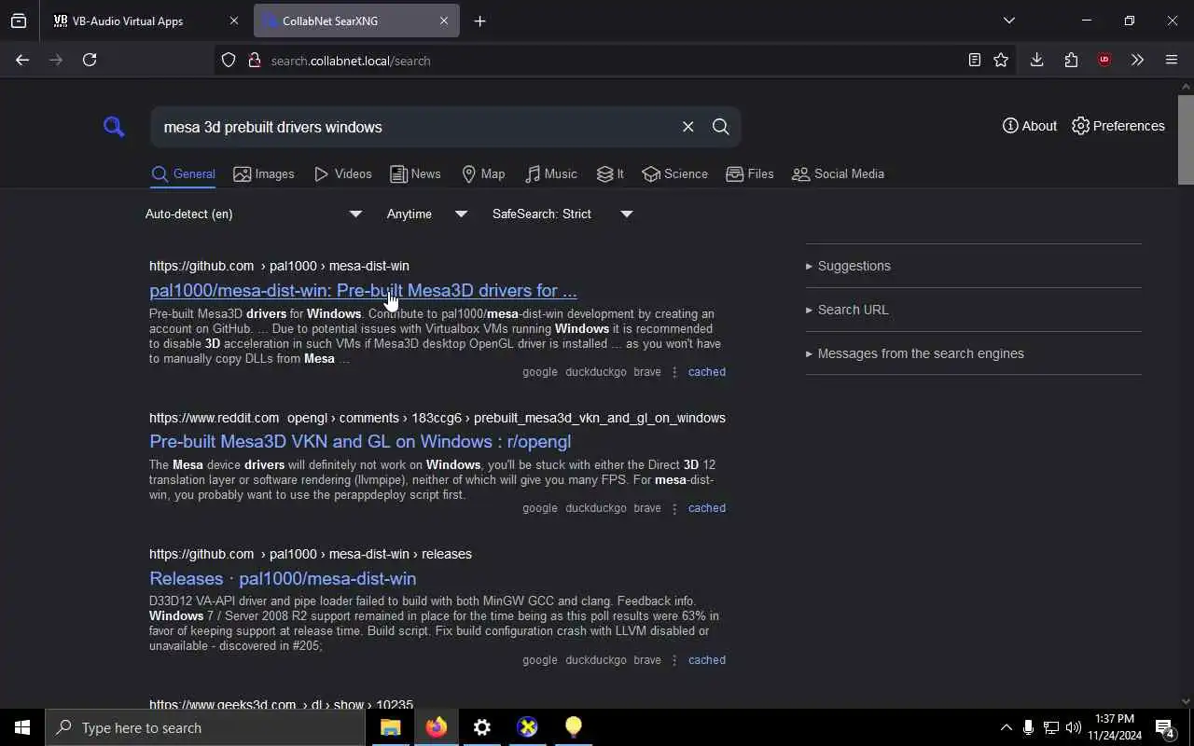
Task: Click google engine under the first result
Action: coord(540,372)
